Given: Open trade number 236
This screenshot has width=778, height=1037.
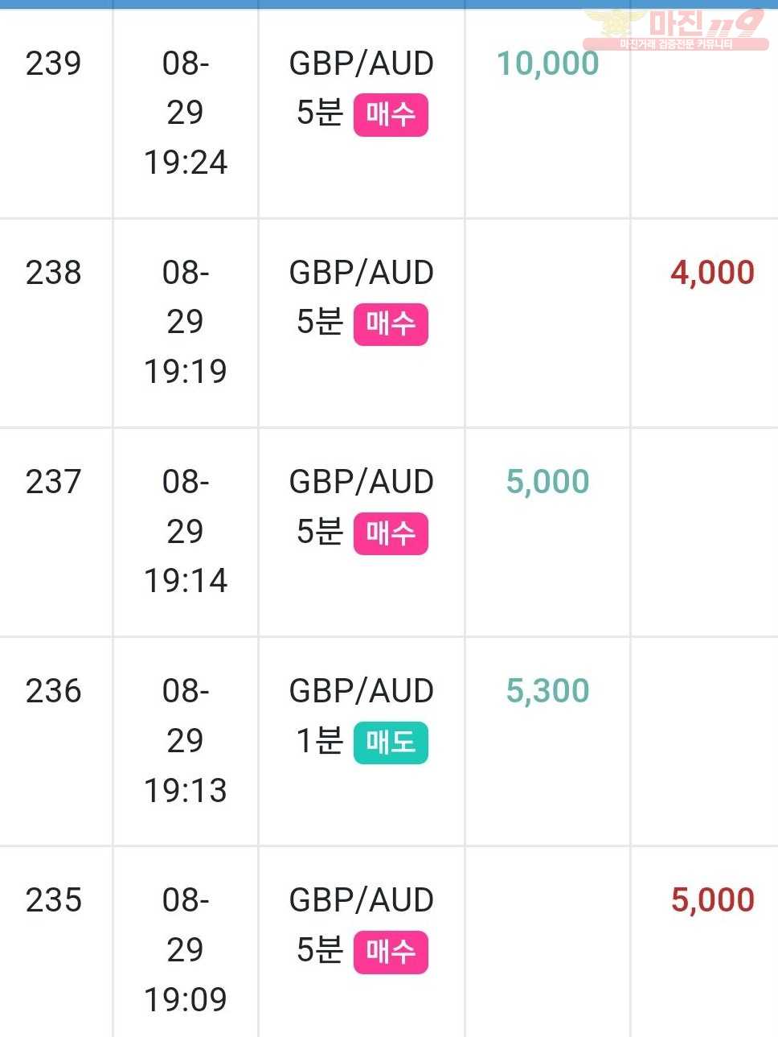Looking at the screenshot, I should tap(53, 691).
